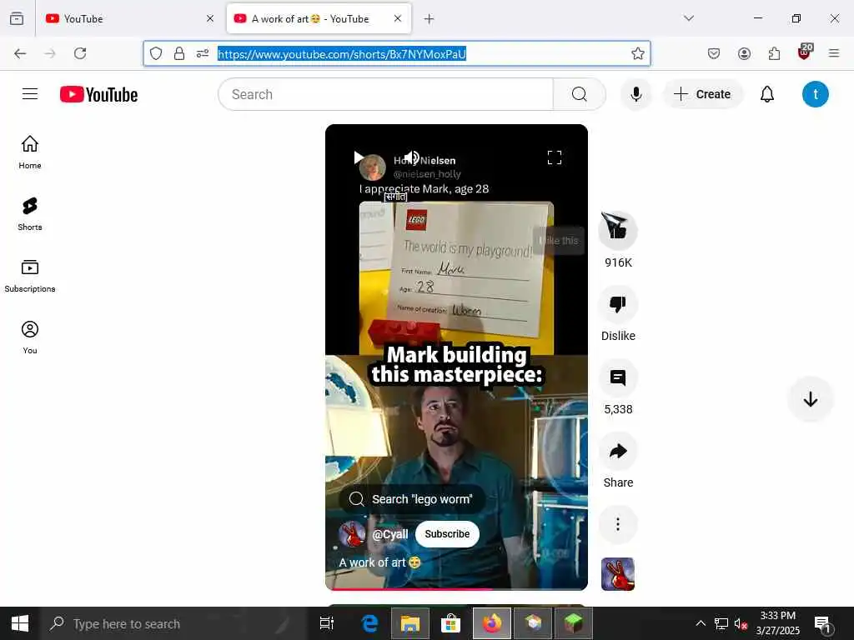This screenshot has height=640, width=854.
Task: Open Home in the sidebar
Action: click(30, 152)
